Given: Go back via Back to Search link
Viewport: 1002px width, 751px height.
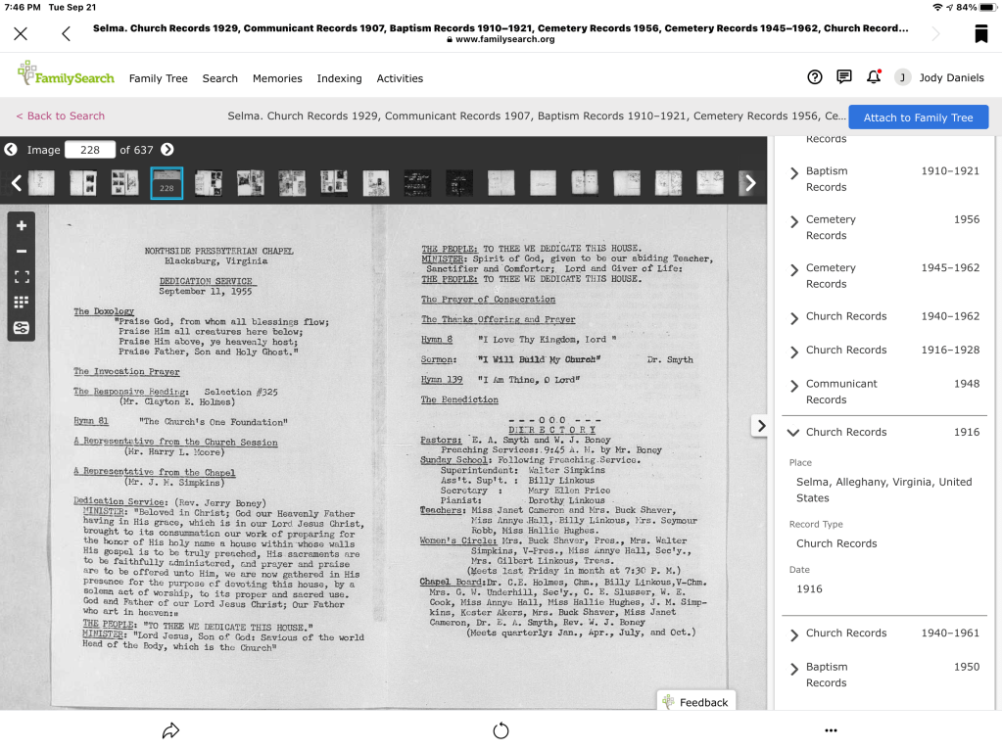Looking at the screenshot, I should click(61, 116).
